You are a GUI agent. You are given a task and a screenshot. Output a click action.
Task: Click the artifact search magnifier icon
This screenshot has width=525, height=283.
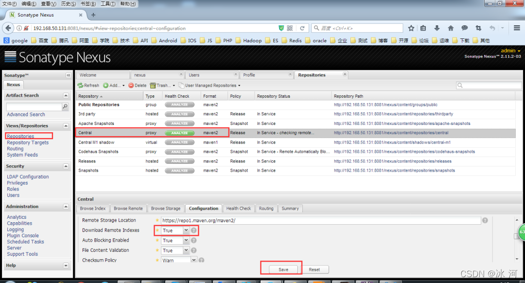coord(65,106)
